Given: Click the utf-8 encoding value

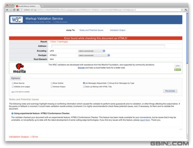Looking at the screenshot, I should click(x=52, y=51).
